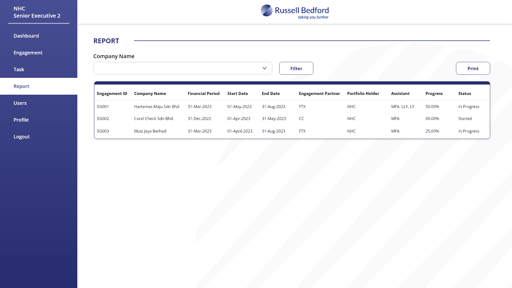Expand the Company Name dropdown

183,68
